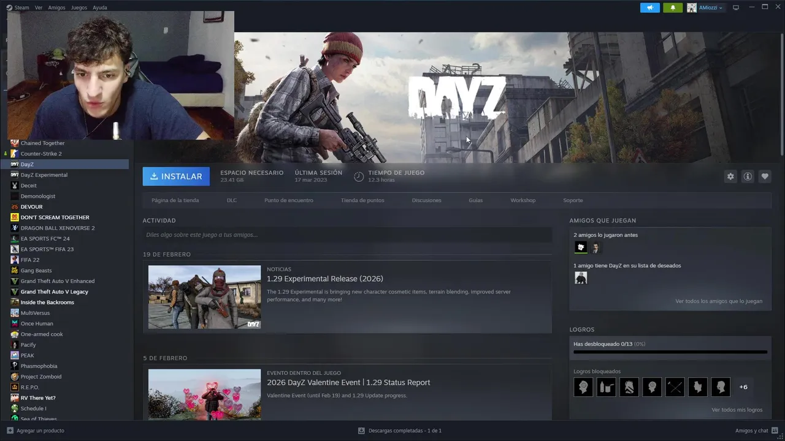Image resolution: width=785 pixels, height=441 pixels.
Task: Open the green notifications bell
Action: [673, 7]
